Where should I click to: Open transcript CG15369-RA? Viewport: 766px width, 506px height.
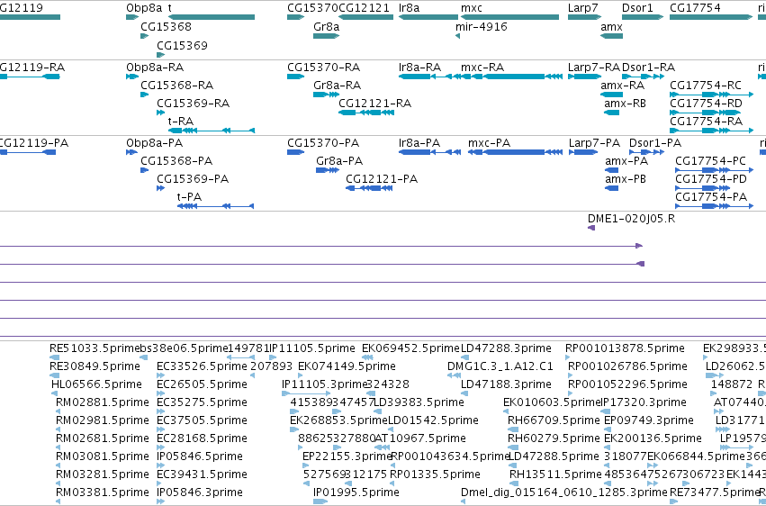[161, 113]
